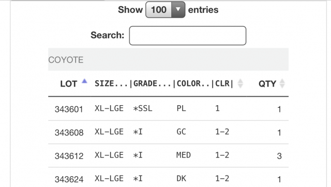The width and height of the screenshot is (331, 187).
Task: Click the sort arrows beside QTY
Action: pos(282,83)
